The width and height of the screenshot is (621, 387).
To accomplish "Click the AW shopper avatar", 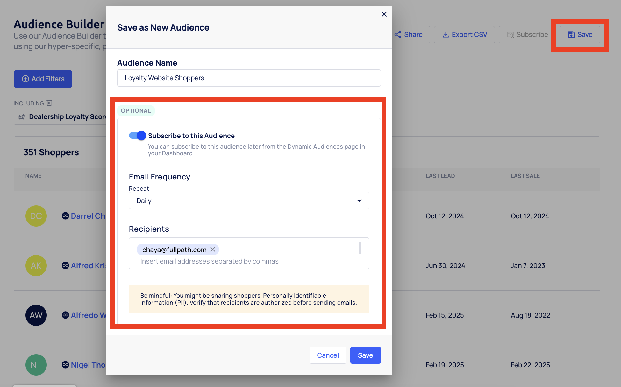I will coord(36,315).
